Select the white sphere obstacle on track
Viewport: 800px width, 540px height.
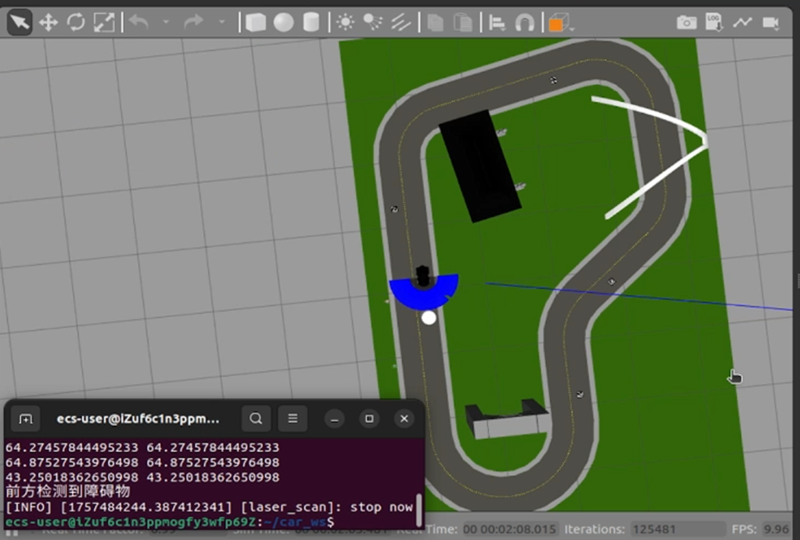click(x=429, y=318)
